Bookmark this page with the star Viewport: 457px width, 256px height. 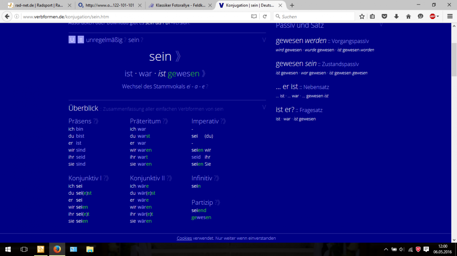pos(362,16)
